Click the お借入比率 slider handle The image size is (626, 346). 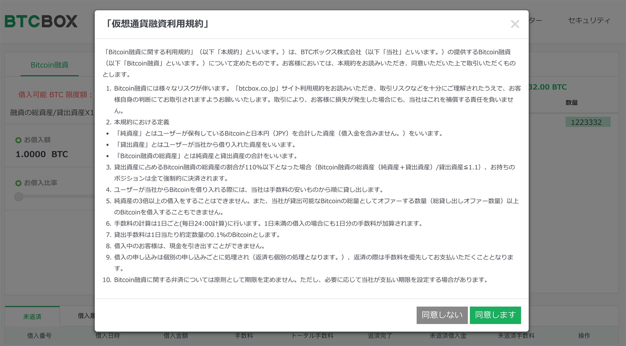(19, 197)
